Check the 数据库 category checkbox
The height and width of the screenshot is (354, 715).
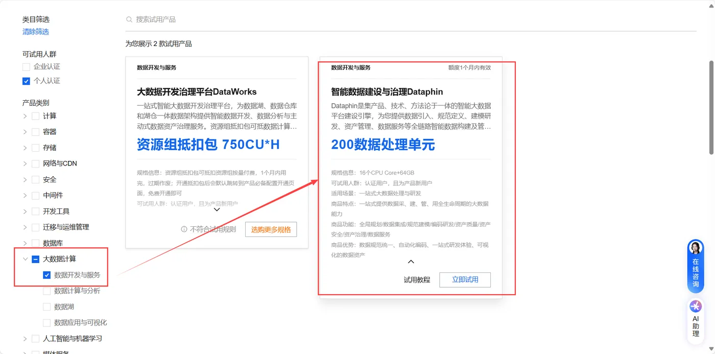click(x=35, y=243)
